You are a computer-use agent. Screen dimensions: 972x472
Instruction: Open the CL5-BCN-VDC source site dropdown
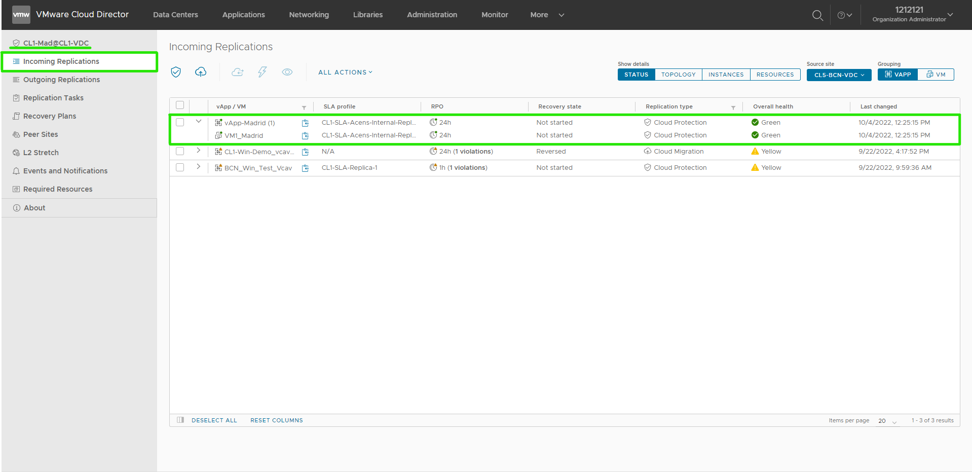(x=839, y=75)
